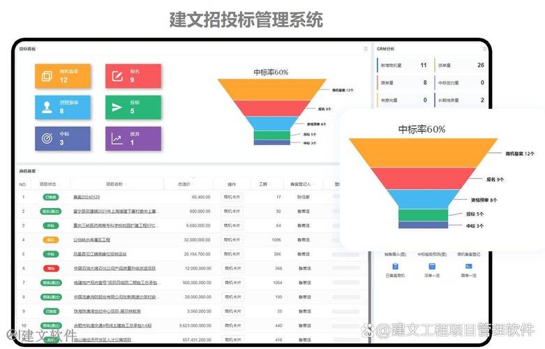545x349 pixels.
Task: Click the blue card shortcut icon at bottom right
Action: (468, 266)
